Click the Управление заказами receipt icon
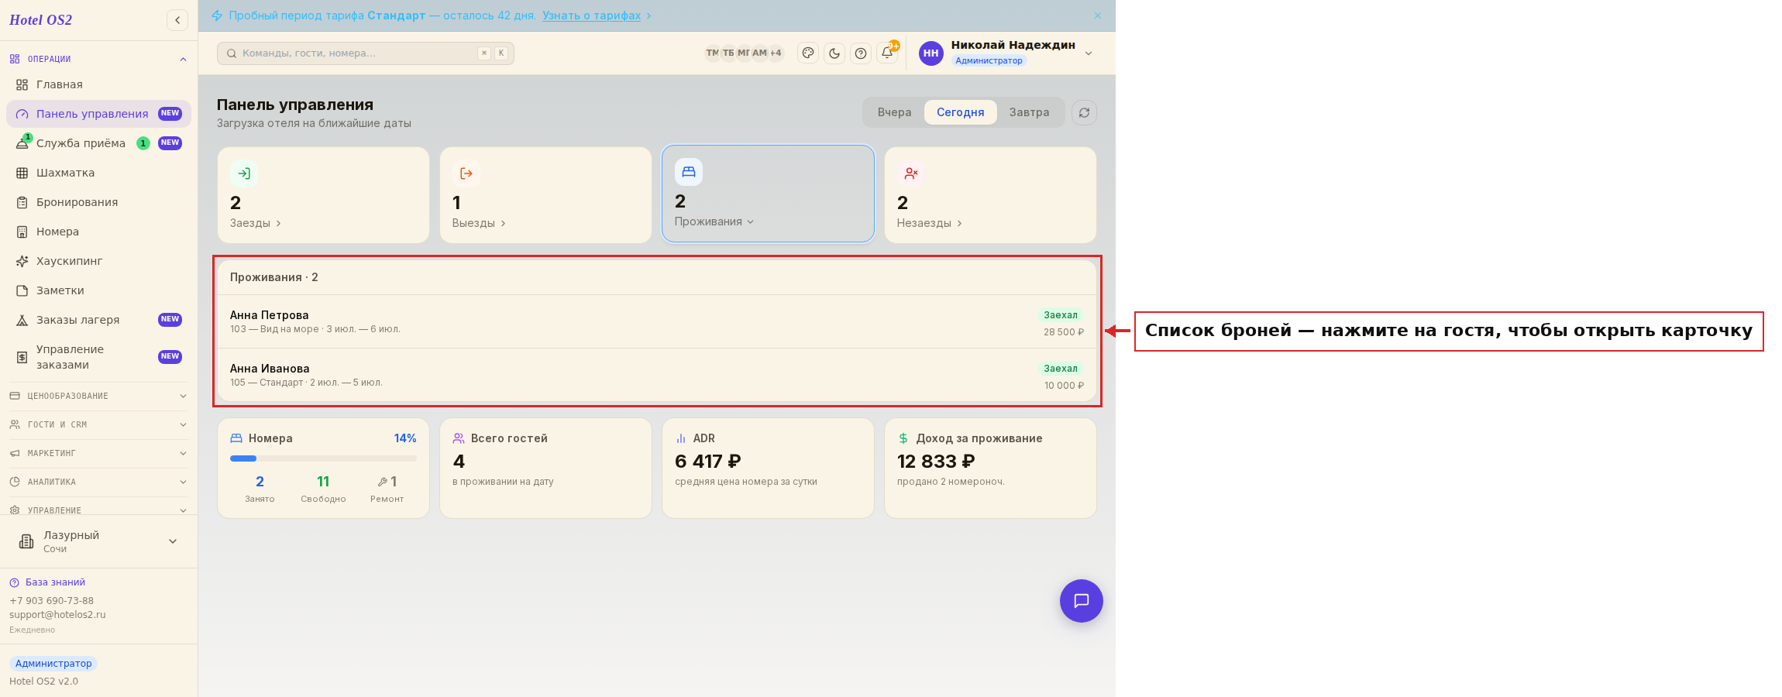The image size is (1782, 697). pos(22,357)
